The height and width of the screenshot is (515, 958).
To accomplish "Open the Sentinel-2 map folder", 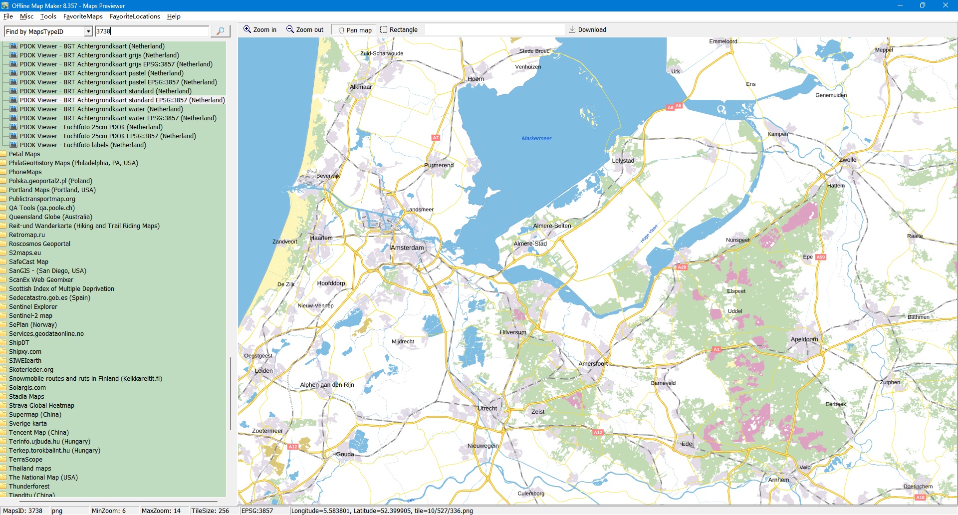I will point(3,316).
